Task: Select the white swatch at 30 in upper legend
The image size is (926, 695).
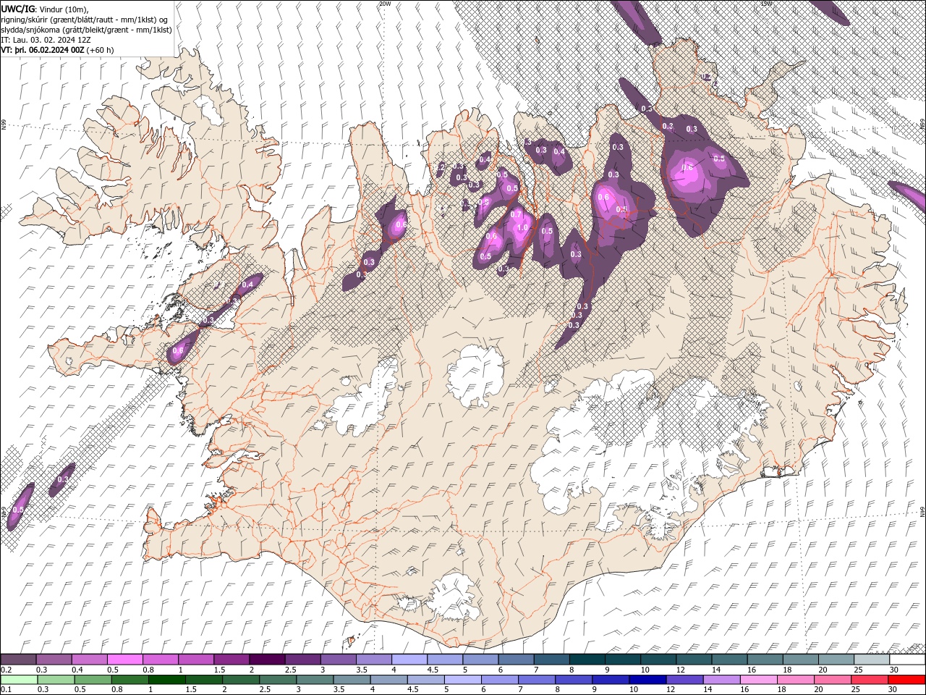Action: 907,660
